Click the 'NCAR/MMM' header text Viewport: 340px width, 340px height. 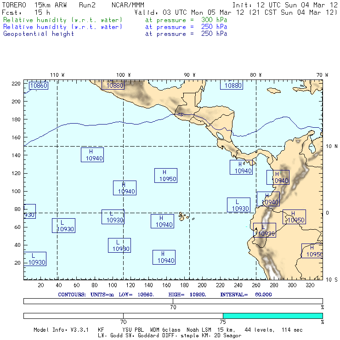point(128,5)
